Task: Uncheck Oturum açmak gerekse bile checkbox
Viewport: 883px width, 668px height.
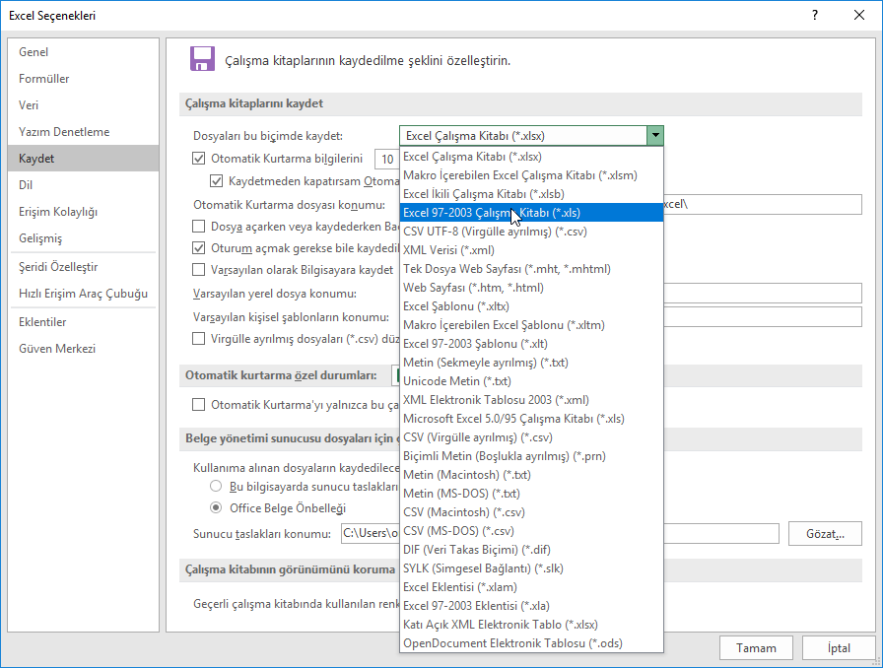Action: (198, 248)
